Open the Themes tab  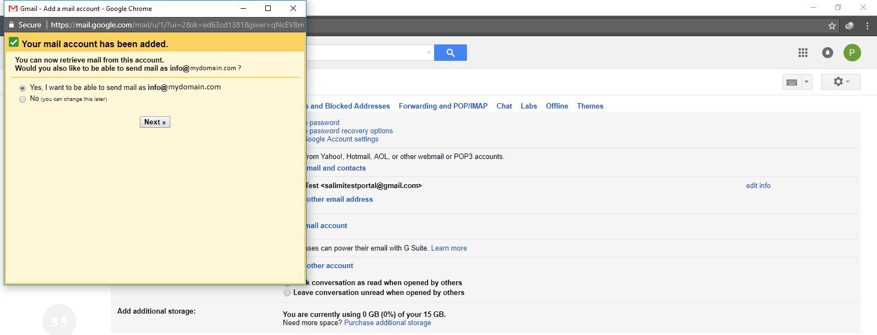(x=590, y=106)
